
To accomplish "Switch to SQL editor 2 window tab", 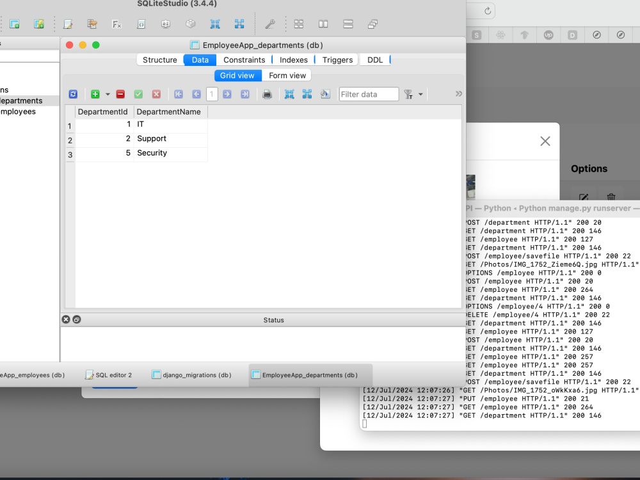I will (x=109, y=374).
